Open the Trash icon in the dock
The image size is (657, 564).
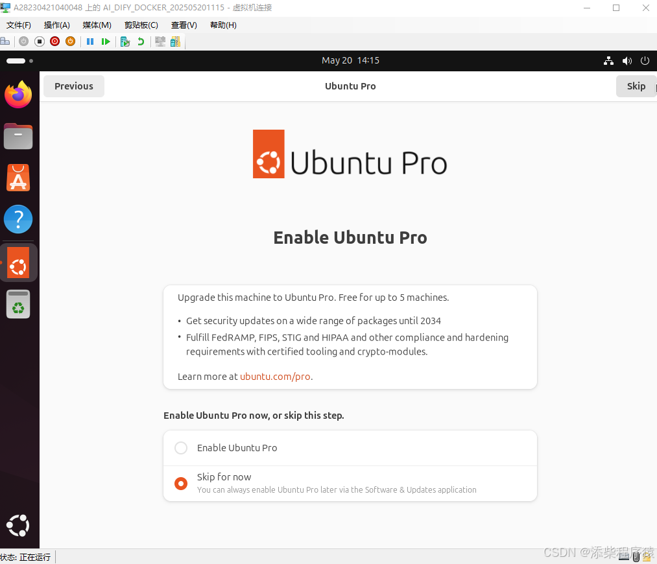[18, 304]
